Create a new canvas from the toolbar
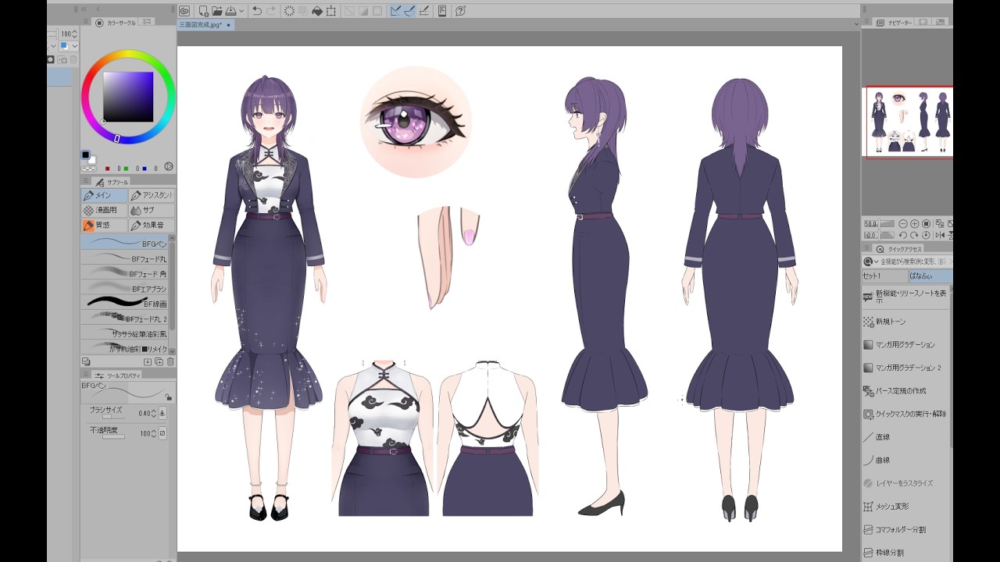1000x562 pixels. pyautogui.click(x=204, y=11)
